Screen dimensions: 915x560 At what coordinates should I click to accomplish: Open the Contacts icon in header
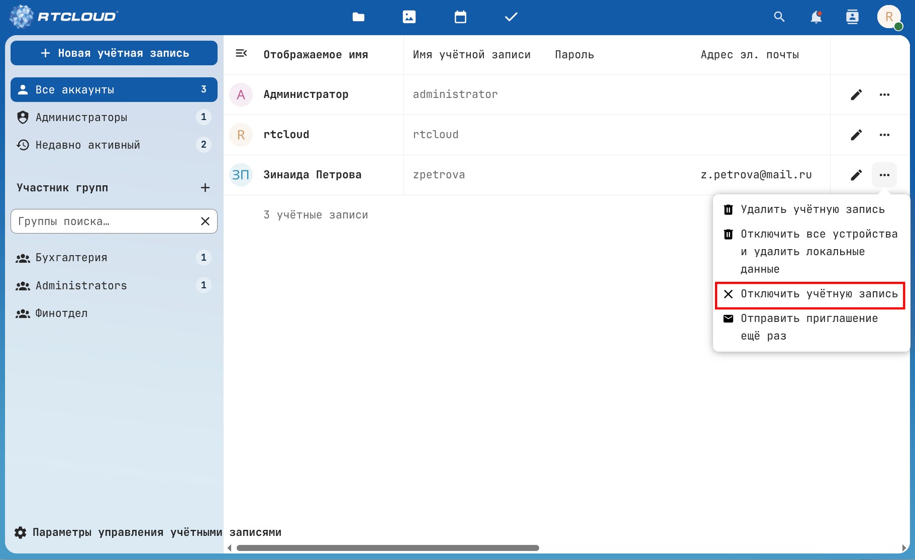[852, 17]
